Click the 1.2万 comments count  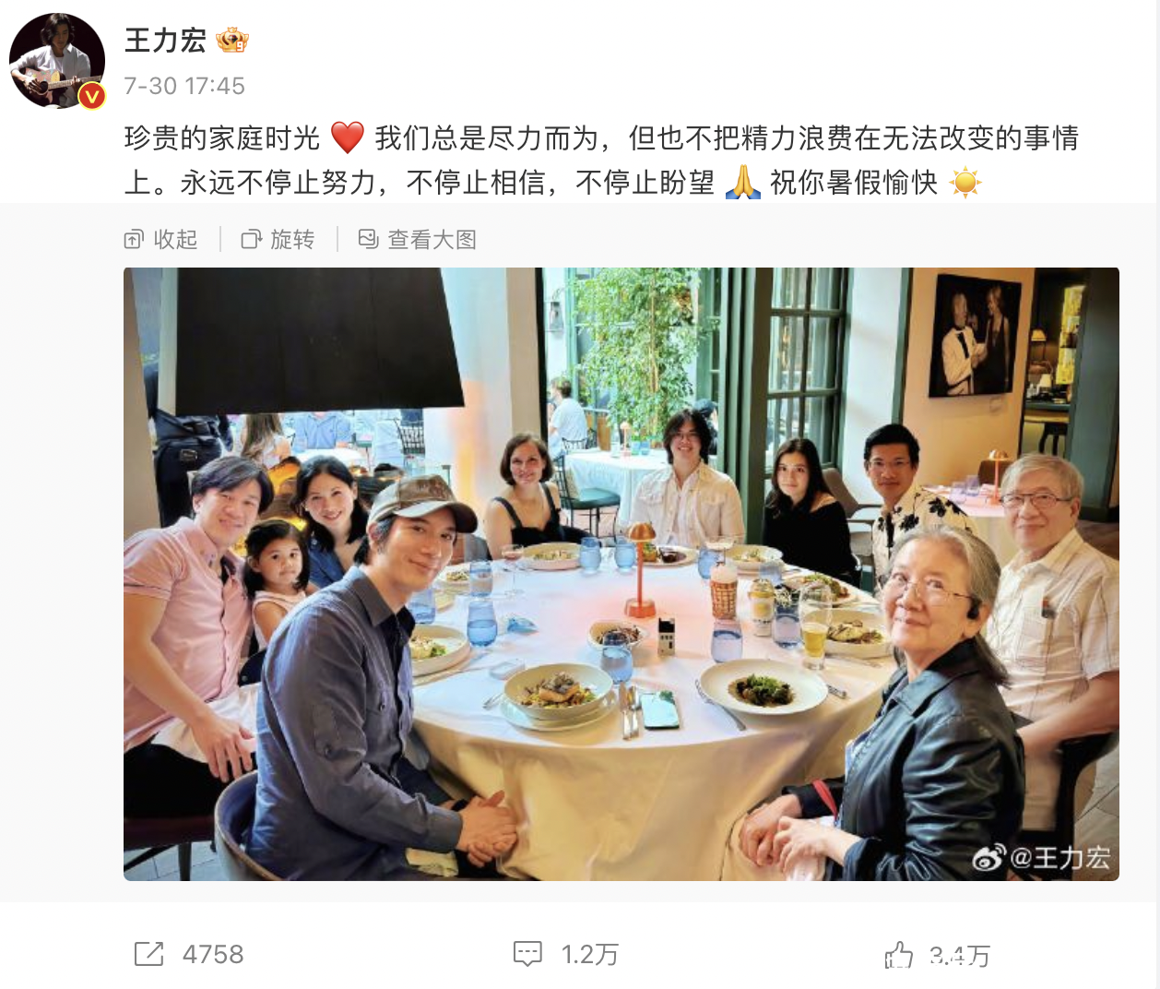(x=589, y=954)
